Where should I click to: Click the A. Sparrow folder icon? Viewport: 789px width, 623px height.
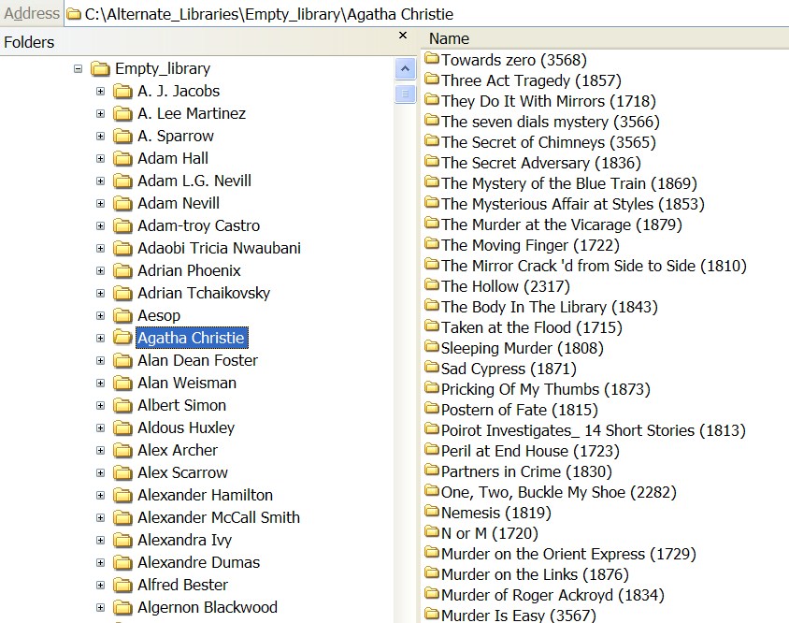[122, 136]
